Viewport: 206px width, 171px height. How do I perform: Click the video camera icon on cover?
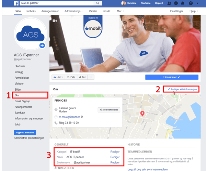(x=55, y=21)
